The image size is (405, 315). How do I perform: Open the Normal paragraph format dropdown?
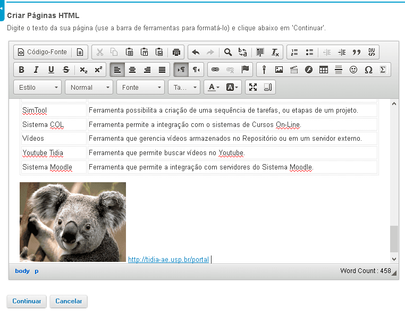[x=89, y=87]
